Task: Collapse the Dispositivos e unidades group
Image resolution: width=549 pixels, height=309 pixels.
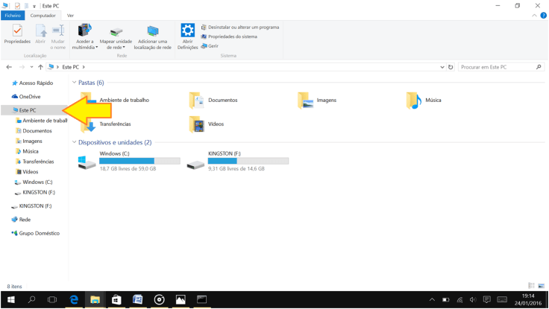Action: (x=75, y=142)
